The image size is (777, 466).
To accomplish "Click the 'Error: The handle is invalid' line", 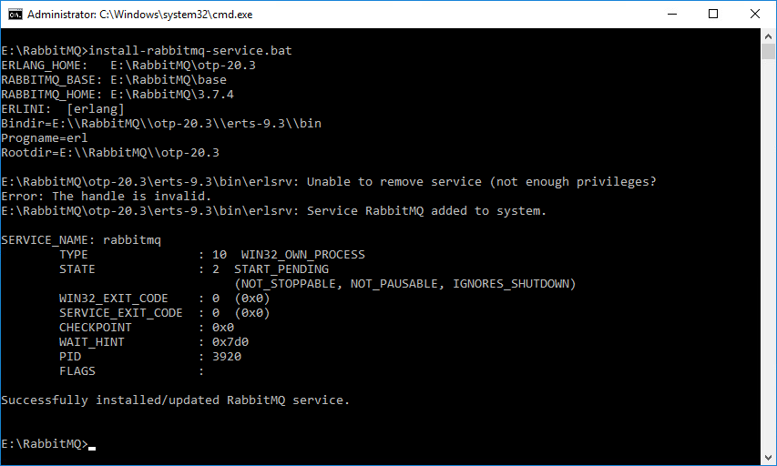I will coord(107,197).
